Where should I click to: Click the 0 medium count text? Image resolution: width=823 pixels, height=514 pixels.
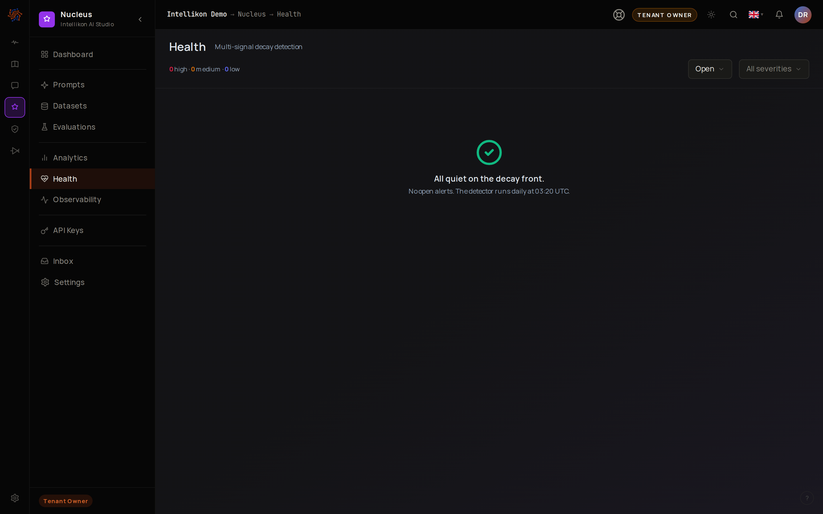[x=206, y=69]
